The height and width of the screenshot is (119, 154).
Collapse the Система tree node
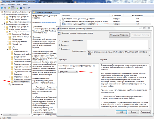click(x=7, y=49)
